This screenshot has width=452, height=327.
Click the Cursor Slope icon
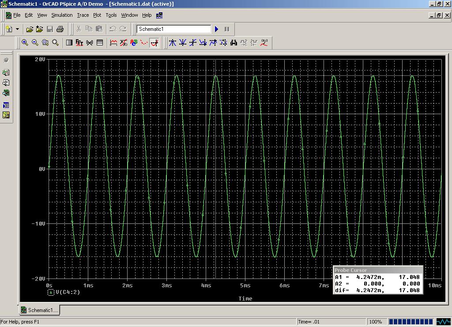193,43
